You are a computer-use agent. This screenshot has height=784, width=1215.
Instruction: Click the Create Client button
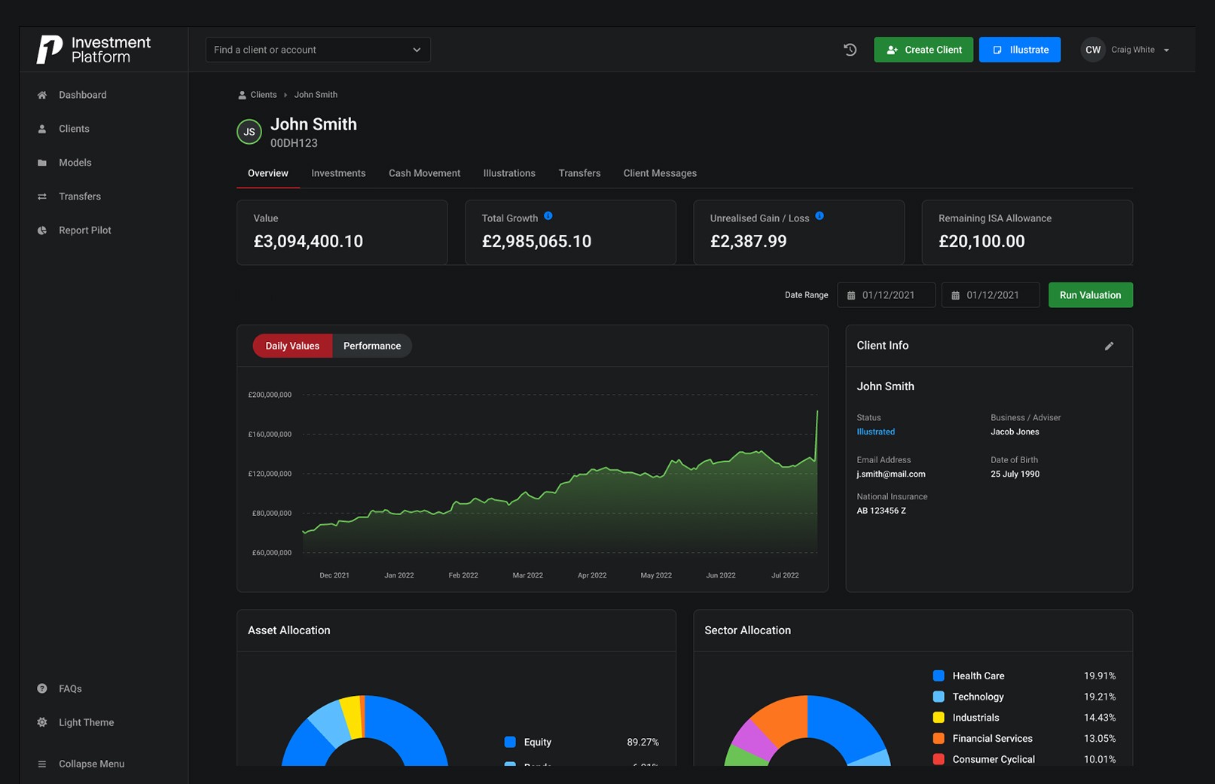tap(923, 50)
